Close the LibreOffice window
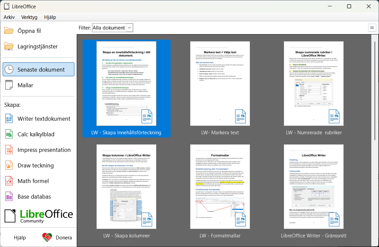This screenshot has height=247, width=379. click(369, 6)
